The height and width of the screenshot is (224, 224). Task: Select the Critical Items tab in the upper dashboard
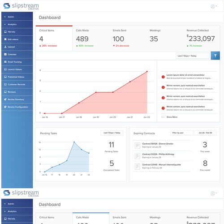coord(54,39)
